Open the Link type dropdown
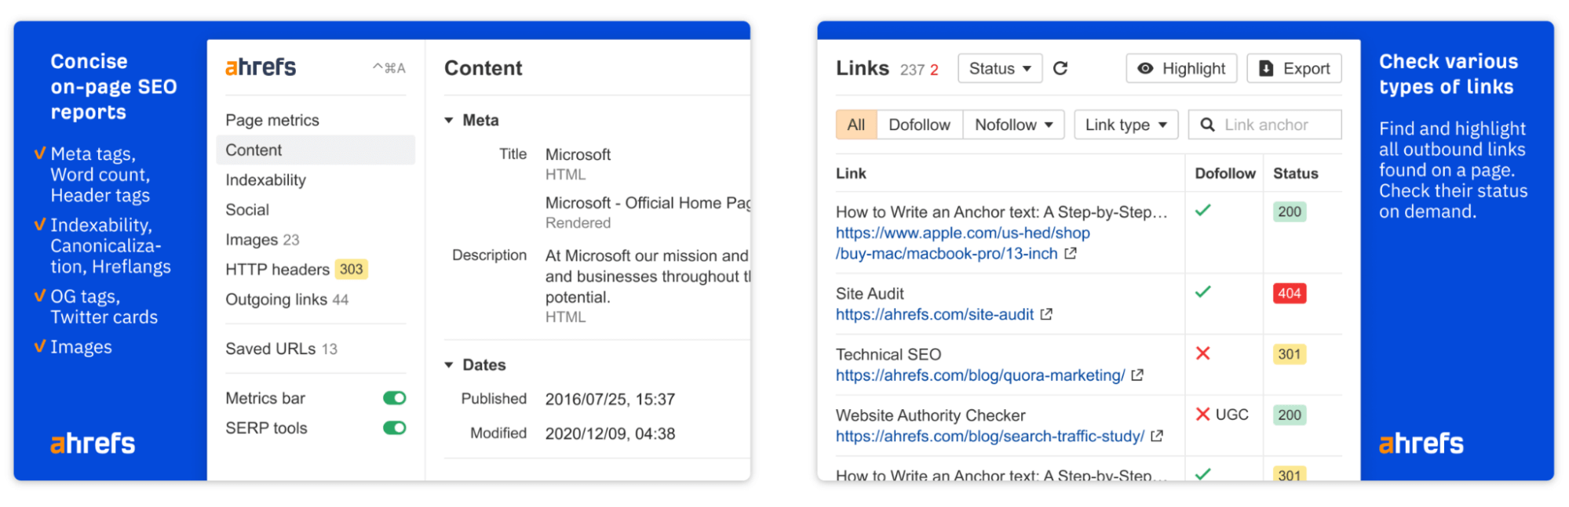Screen dimensions: 1569x507 (x=1126, y=125)
